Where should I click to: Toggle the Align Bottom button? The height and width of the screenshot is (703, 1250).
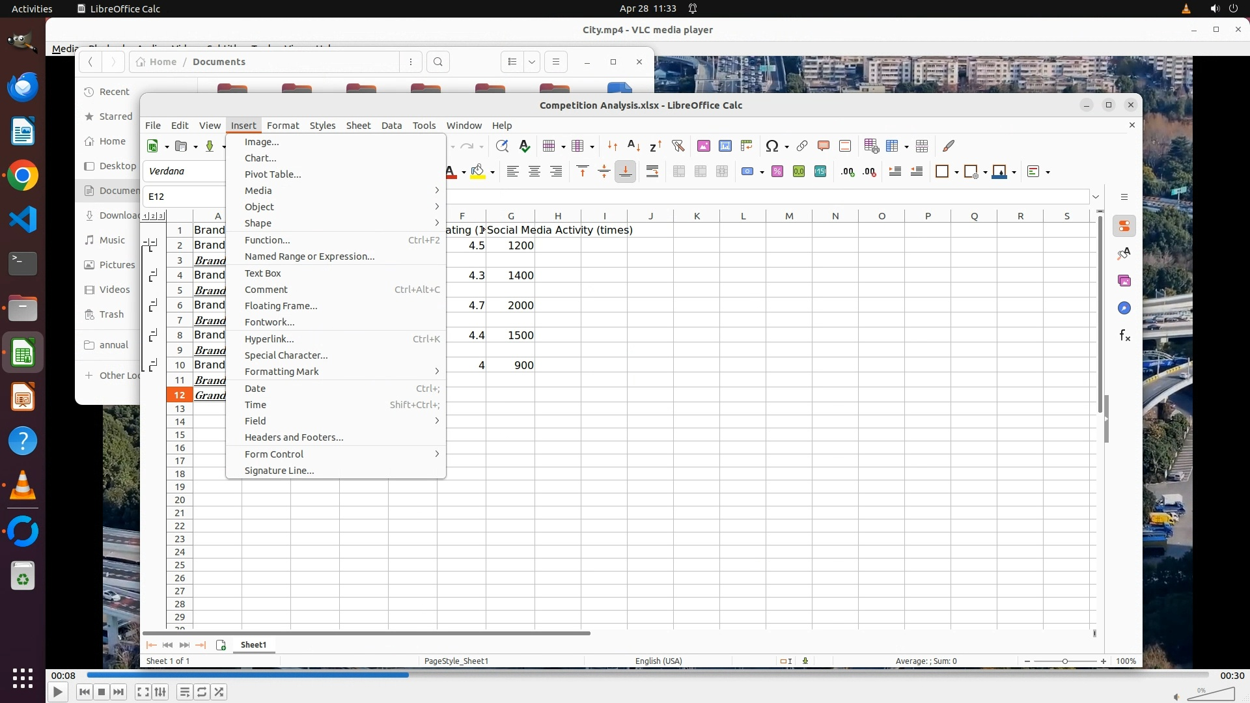(x=625, y=171)
